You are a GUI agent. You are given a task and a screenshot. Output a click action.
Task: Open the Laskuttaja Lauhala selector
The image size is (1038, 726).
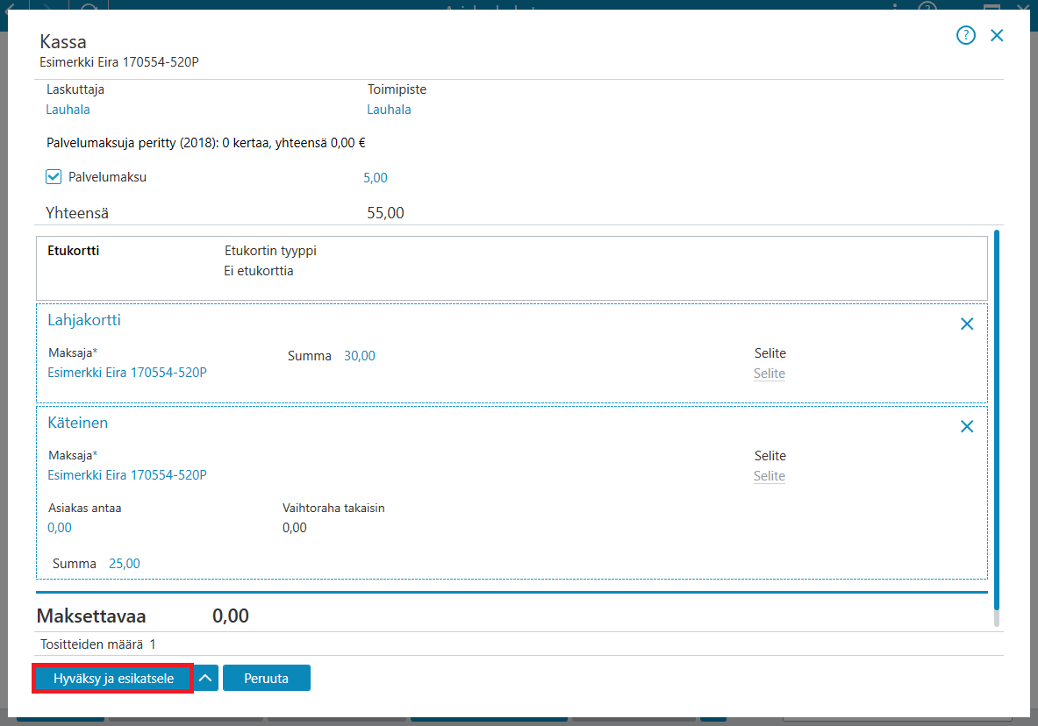point(68,110)
